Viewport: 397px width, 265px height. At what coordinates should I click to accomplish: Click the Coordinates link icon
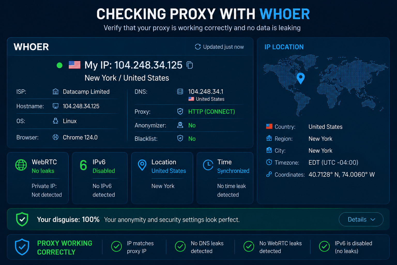coord(269,174)
